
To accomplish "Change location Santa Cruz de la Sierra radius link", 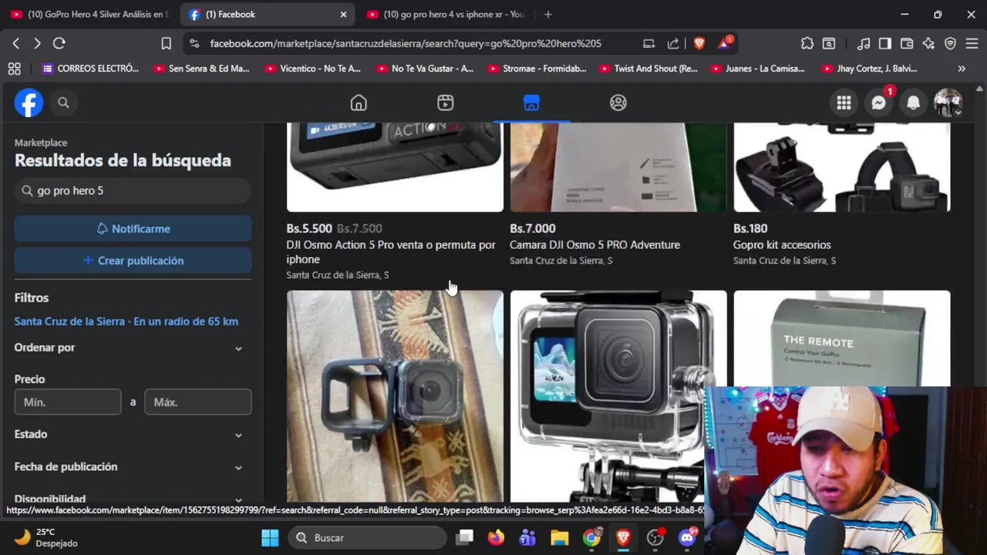I will [126, 321].
